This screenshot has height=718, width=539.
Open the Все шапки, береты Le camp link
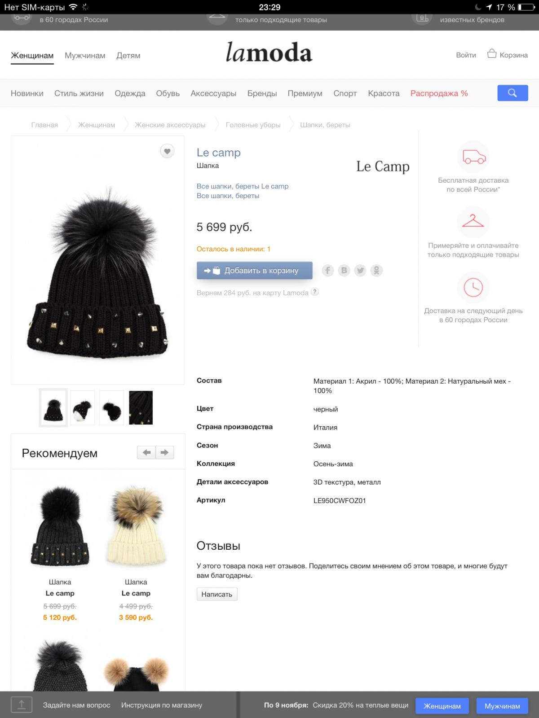(x=243, y=186)
